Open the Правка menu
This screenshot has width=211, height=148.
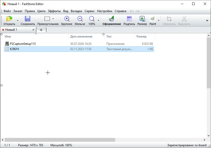coord(30,11)
